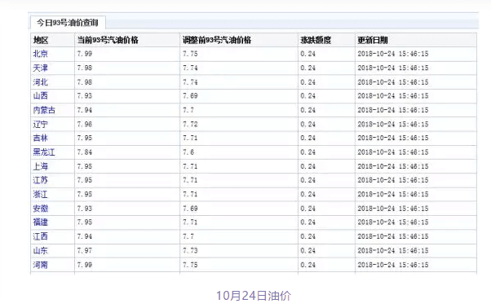Open the 江苏 region link

click(x=41, y=180)
